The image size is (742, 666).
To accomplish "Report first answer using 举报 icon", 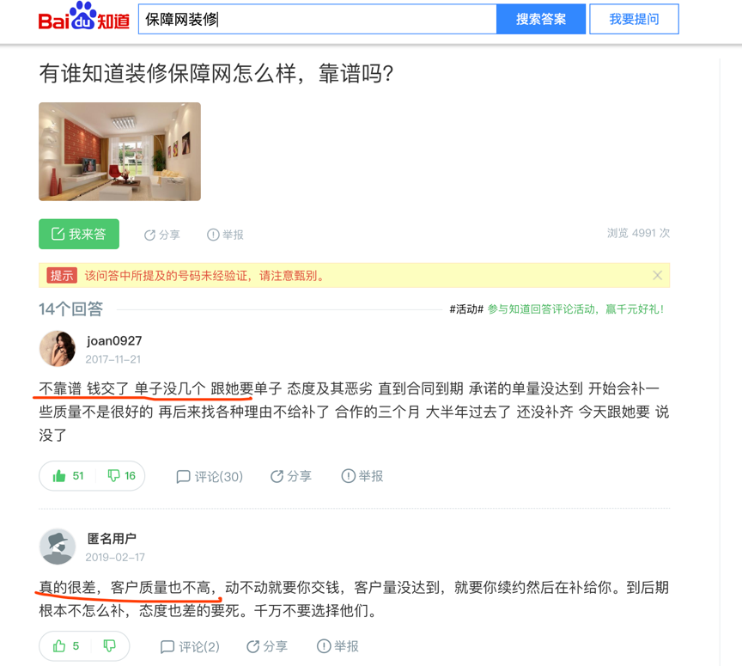I will [362, 476].
